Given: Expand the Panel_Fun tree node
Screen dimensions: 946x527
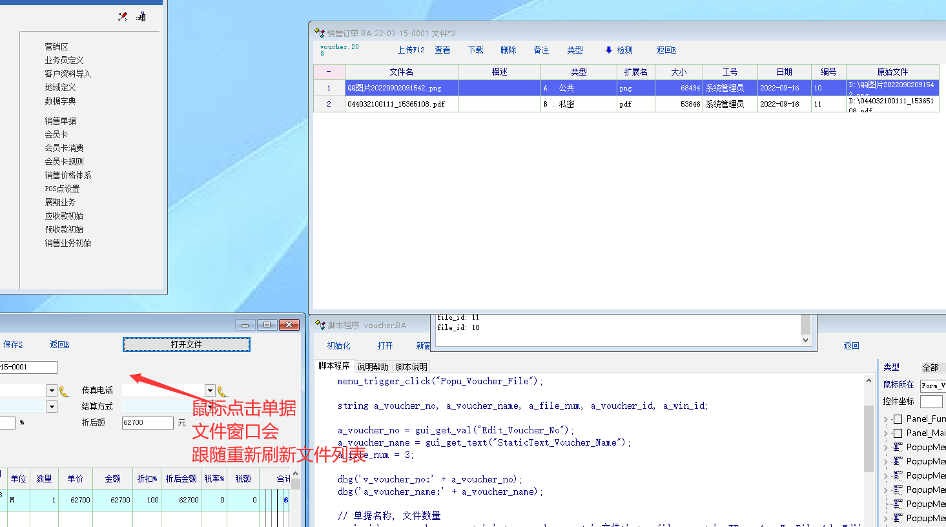Looking at the screenshot, I should point(886,419).
